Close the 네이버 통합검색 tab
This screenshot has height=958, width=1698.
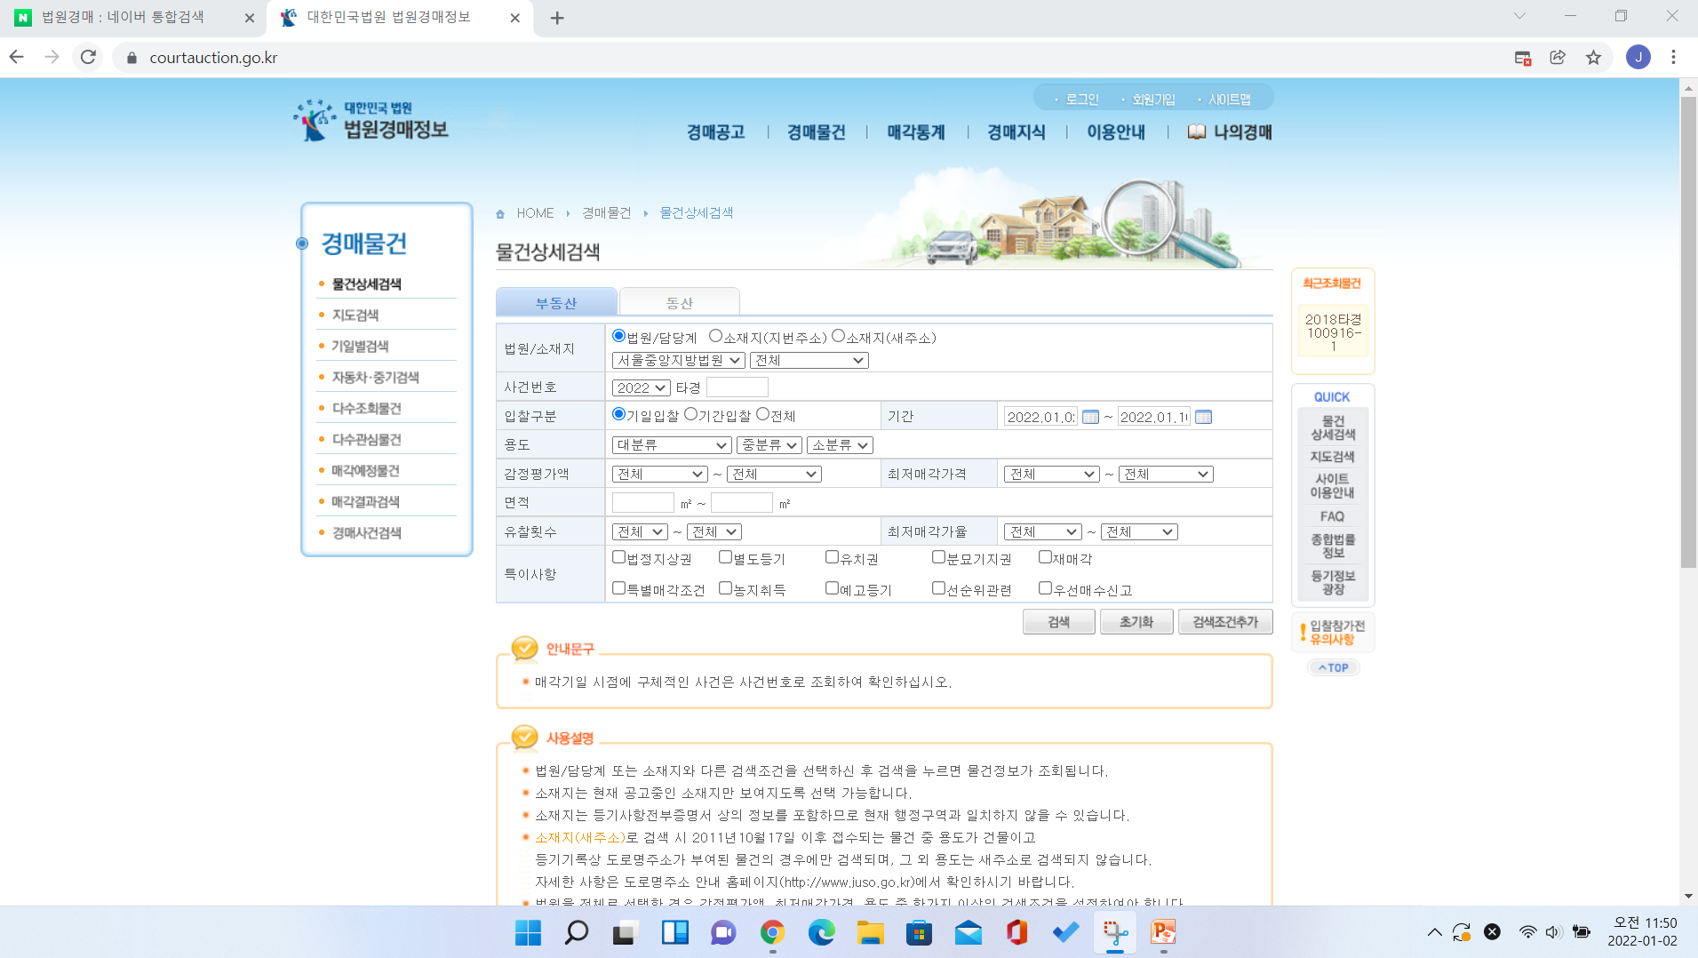[x=249, y=18]
